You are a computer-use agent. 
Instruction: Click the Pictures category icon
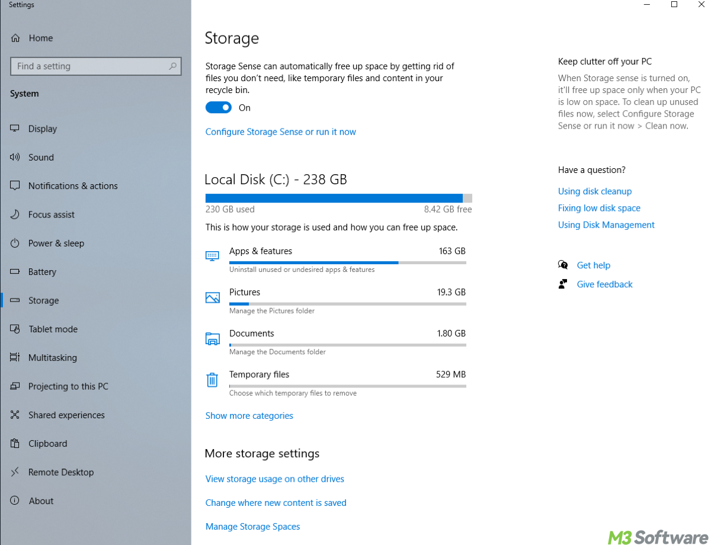[212, 297]
